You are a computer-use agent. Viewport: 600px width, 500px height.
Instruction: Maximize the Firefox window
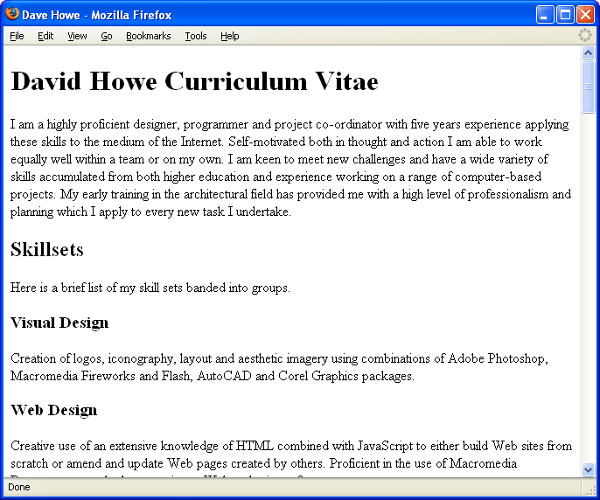564,15
